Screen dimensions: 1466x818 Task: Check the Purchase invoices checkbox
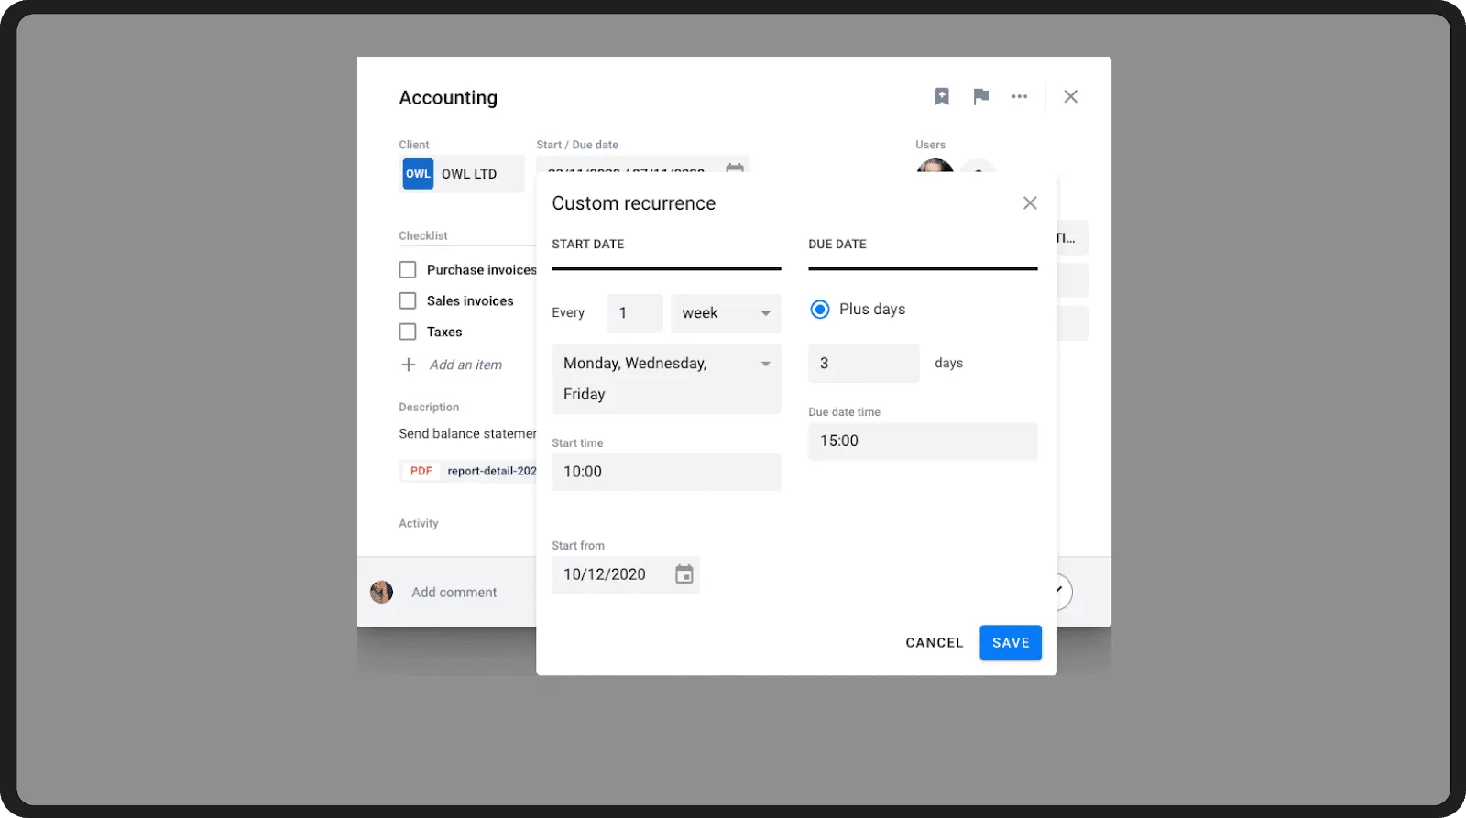coord(408,269)
